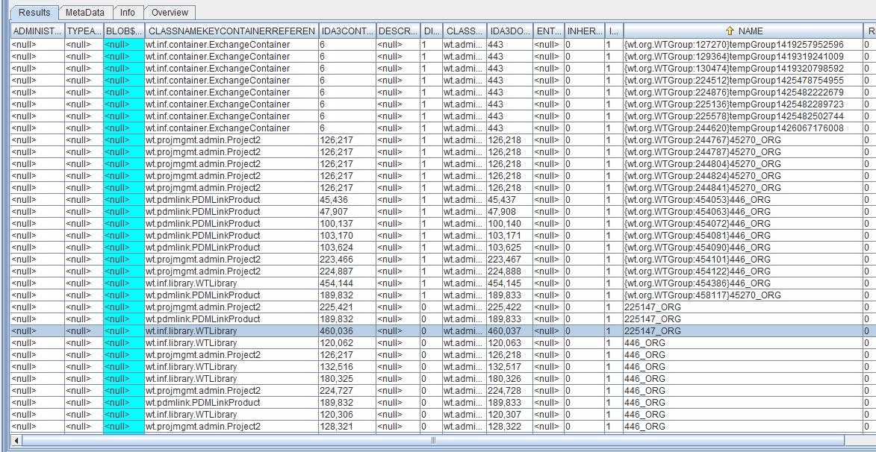
Task: Select the tempGroup1419320798592 name cell
Action: (x=743, y=68)
